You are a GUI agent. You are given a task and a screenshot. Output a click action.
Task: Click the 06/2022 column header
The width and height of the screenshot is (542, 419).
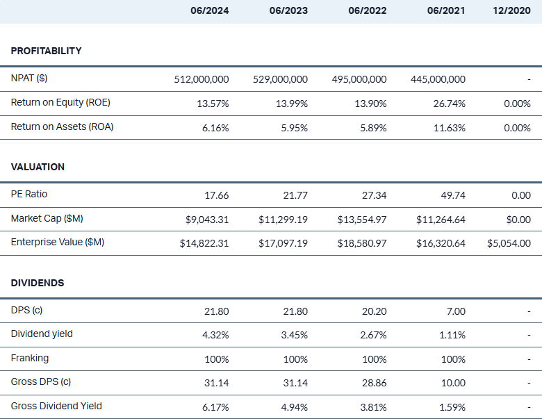(368, 11)
